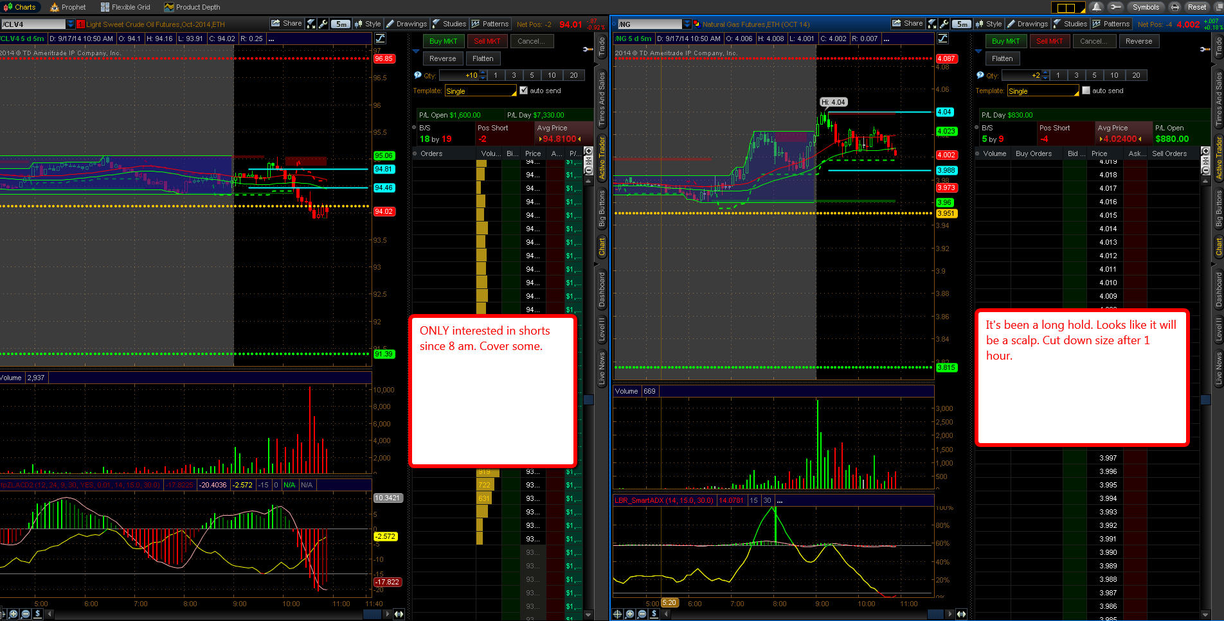Set crude oil quantity preset to 10
1224x621 pixels.
pos(552,75)
